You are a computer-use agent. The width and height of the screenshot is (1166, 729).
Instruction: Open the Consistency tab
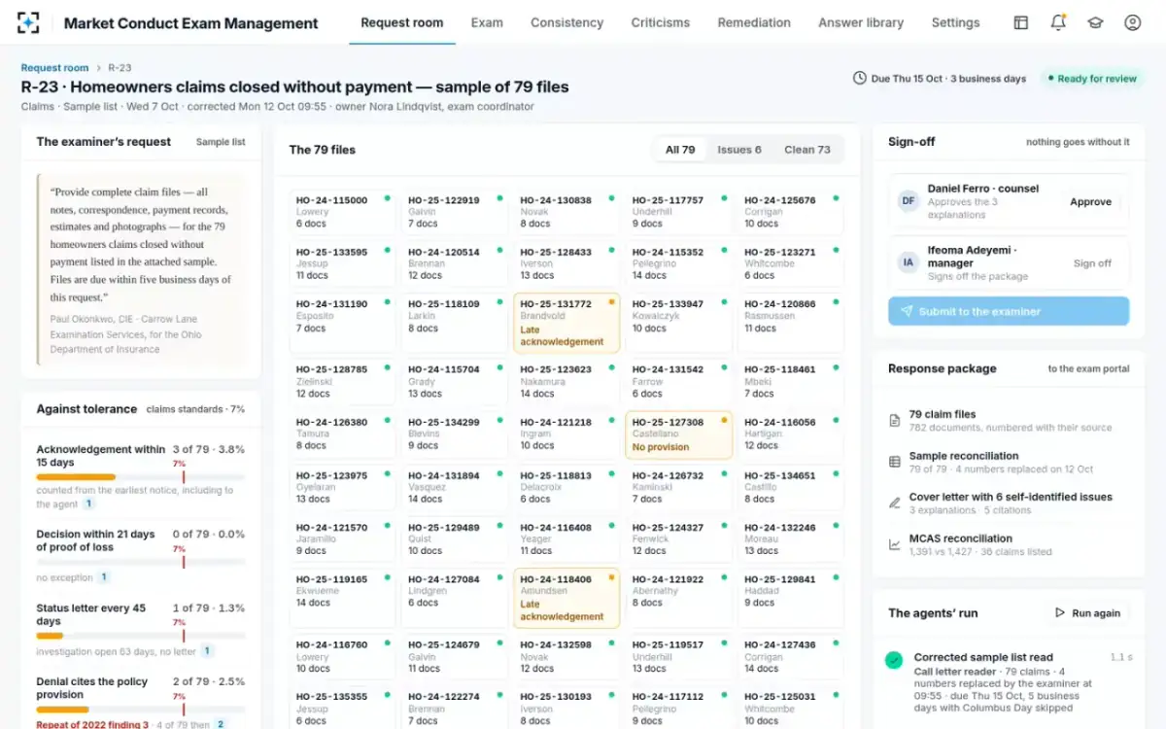(566, 22)
